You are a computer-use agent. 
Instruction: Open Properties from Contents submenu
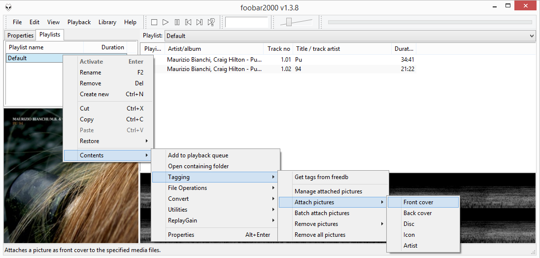[216, 235]
